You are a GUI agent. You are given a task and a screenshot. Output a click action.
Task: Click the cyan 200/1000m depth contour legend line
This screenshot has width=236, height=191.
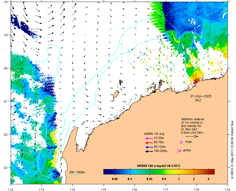coord(75,175)
